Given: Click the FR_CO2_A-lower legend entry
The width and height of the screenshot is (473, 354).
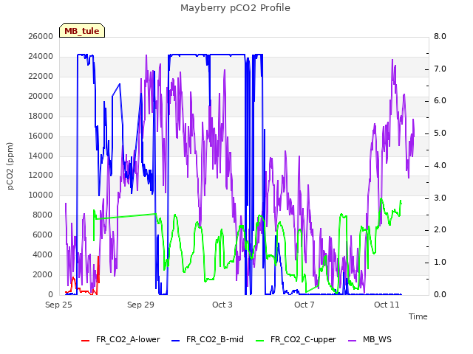Looking at the screenshot, I should 120,339.
